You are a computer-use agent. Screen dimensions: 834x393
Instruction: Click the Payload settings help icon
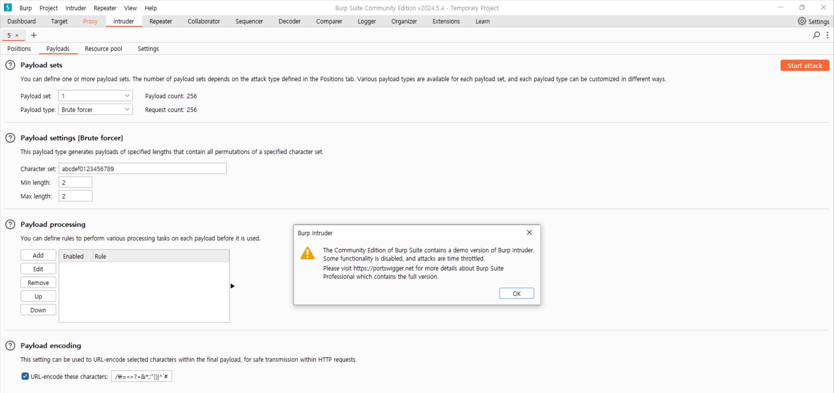(x=10, y=138)
